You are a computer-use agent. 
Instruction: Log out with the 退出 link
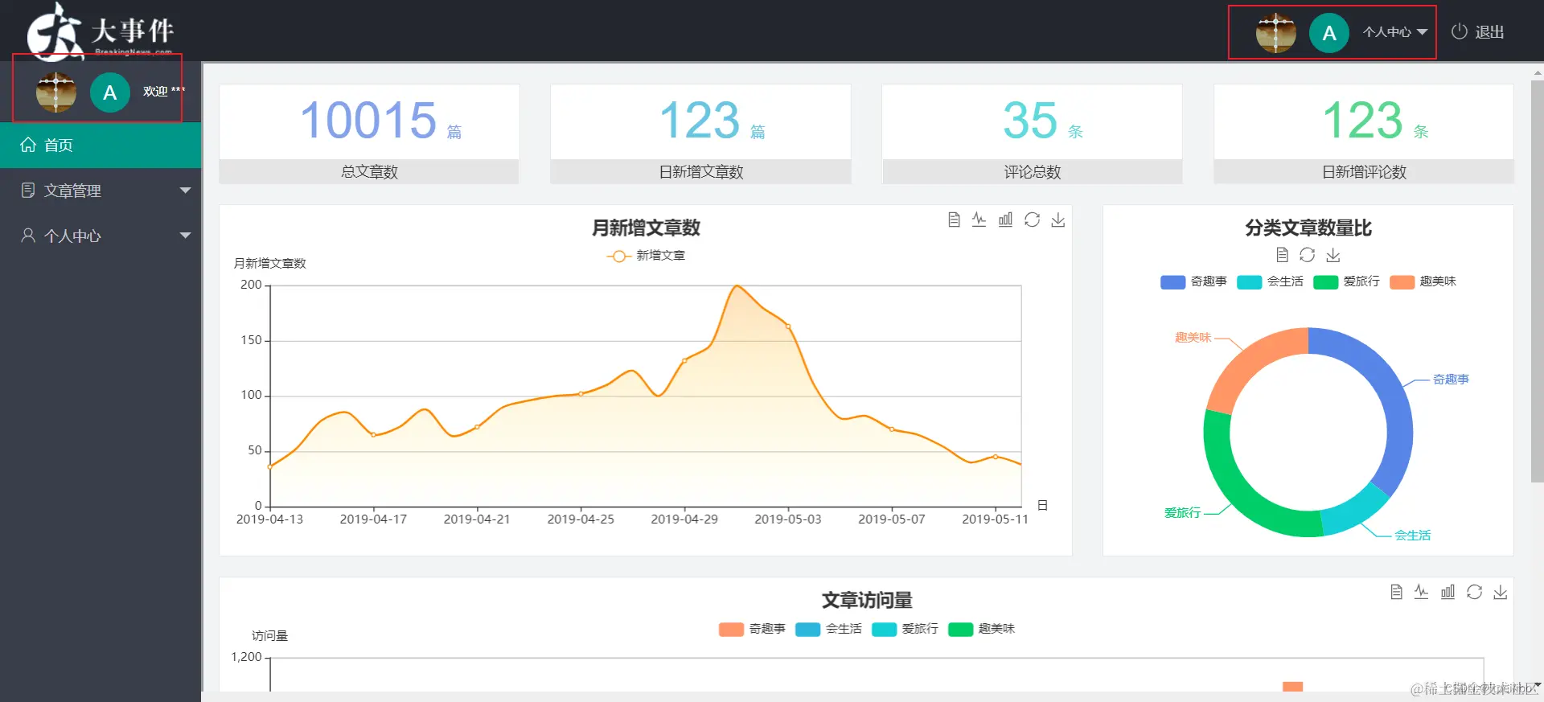pyautogui.click(x=1489, y=32)
